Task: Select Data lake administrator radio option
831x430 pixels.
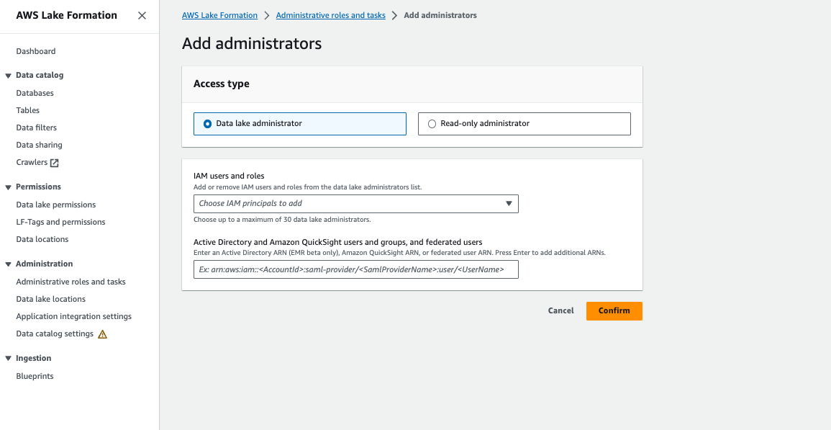Action: click(300, 124)
